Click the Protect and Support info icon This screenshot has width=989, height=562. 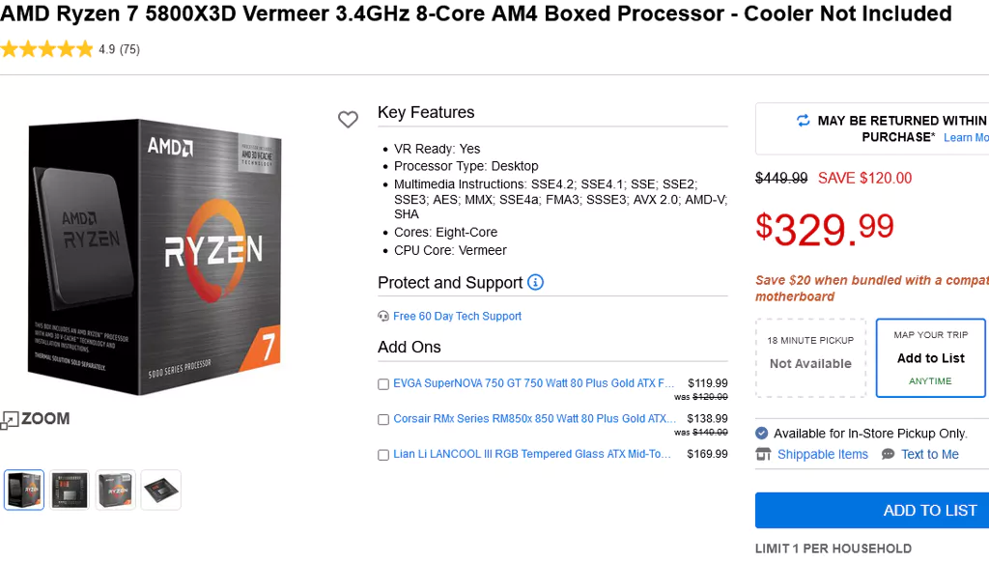pyautogui.click(x=535, y=282)
